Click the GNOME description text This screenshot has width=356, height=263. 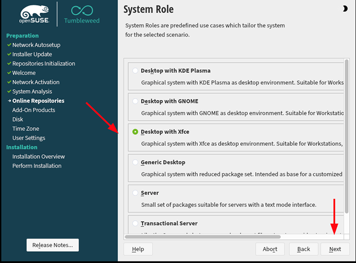pyautogui.click(x=242, y=113)
